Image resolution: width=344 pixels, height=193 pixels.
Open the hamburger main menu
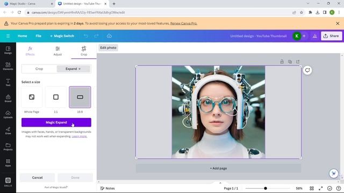[8, 36]
